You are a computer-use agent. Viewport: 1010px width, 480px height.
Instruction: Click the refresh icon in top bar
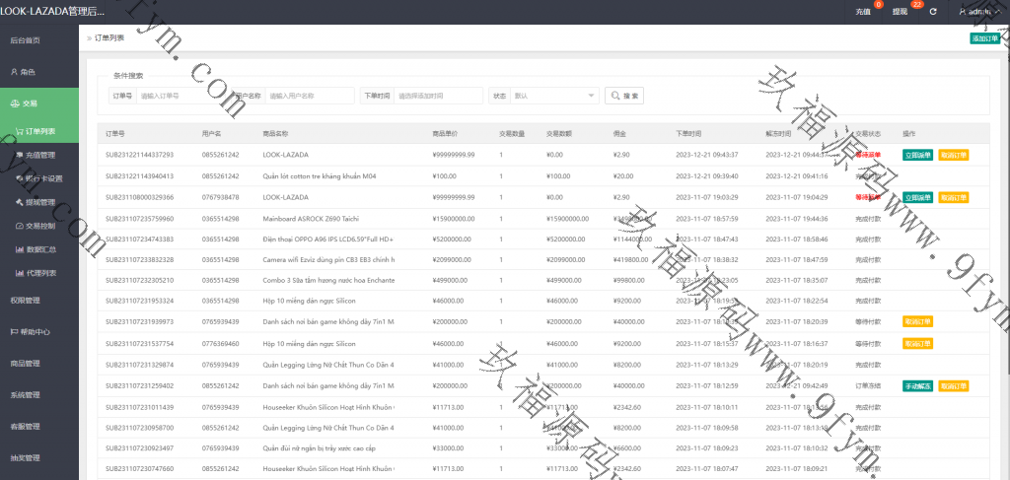tap(933, 12)
